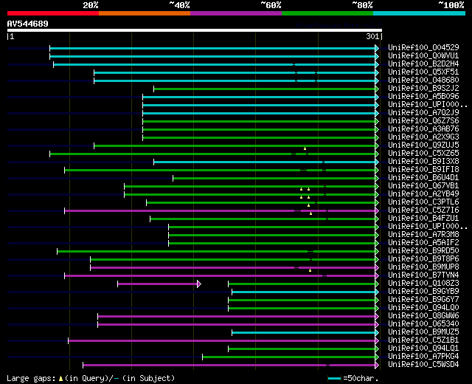Click the purple arrowhead ending Q108Z3 fragment
Viewport: 472px width, 384px height.
199,284
